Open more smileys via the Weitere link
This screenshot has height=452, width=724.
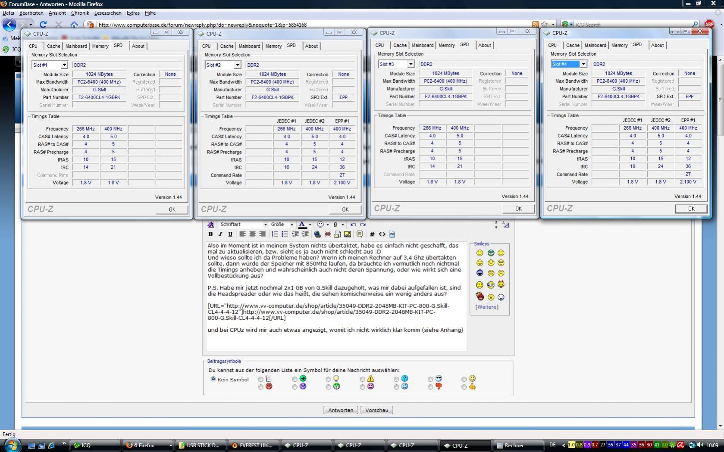487,307
